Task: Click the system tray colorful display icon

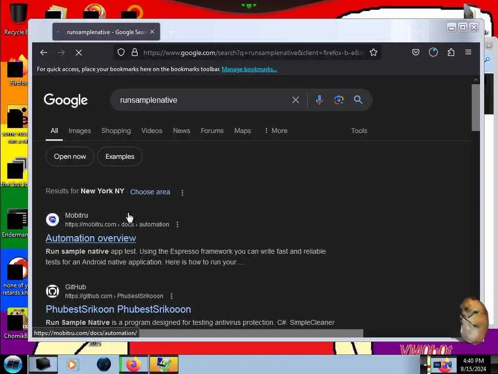Action: point(443,364)
